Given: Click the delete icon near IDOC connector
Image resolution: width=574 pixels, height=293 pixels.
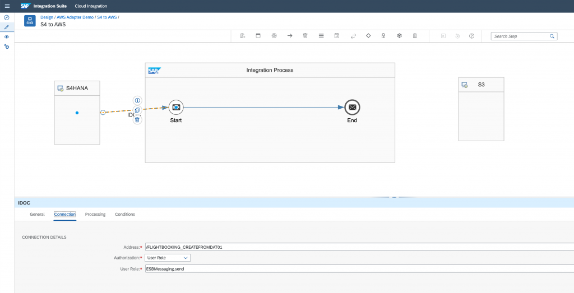Looking at the screenshot, I should 137,120.
